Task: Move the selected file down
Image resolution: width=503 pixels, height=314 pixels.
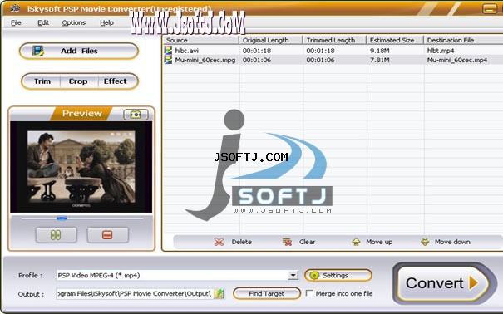Action: (x=446, y=242)
